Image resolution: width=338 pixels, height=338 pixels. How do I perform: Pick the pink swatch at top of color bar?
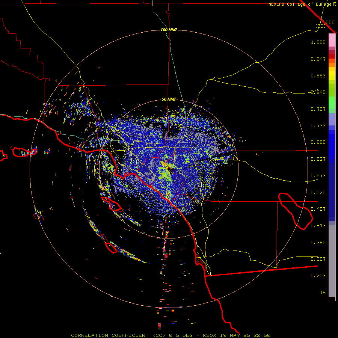(x=332, y=40)
